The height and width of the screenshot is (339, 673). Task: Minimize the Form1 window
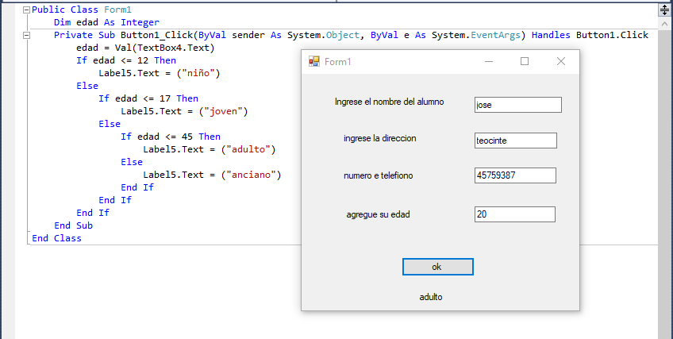[488, 61]
